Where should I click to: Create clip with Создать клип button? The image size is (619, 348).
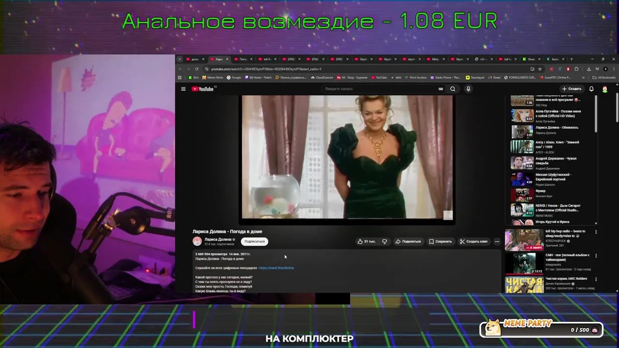pos(474,241)
